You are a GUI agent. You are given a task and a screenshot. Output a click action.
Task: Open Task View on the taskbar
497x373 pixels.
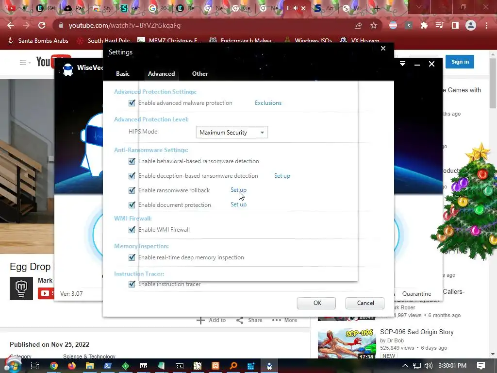click(34, 366)
